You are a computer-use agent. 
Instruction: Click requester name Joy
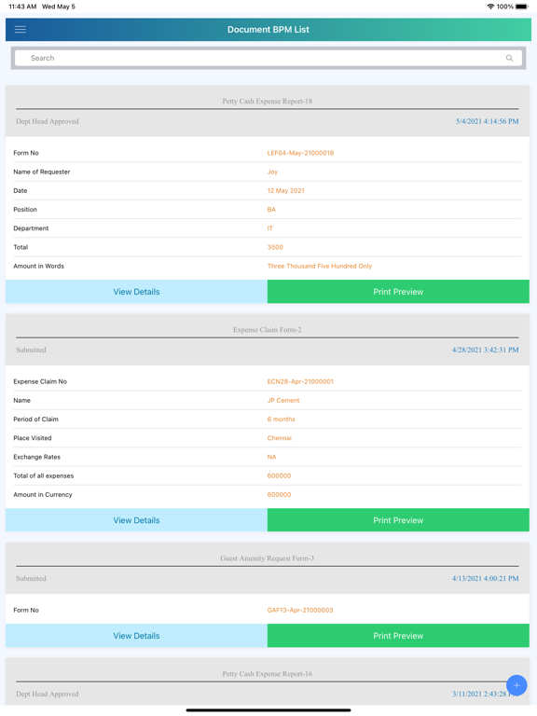[272, 172]
